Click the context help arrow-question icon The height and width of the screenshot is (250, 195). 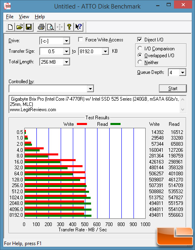click(x=78, y=27)
